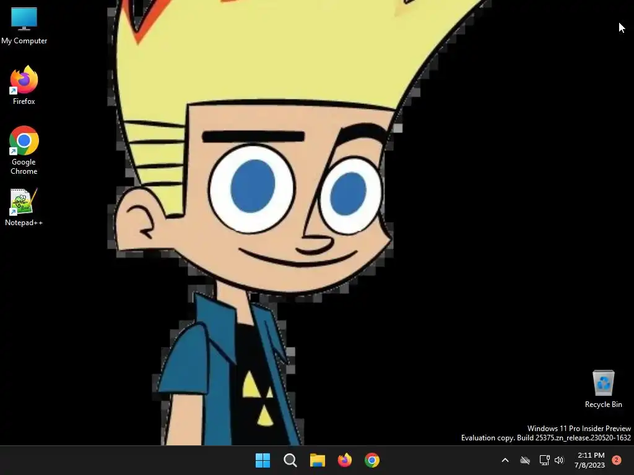
Task: Open taskbar Search
Action: [290, 460]
